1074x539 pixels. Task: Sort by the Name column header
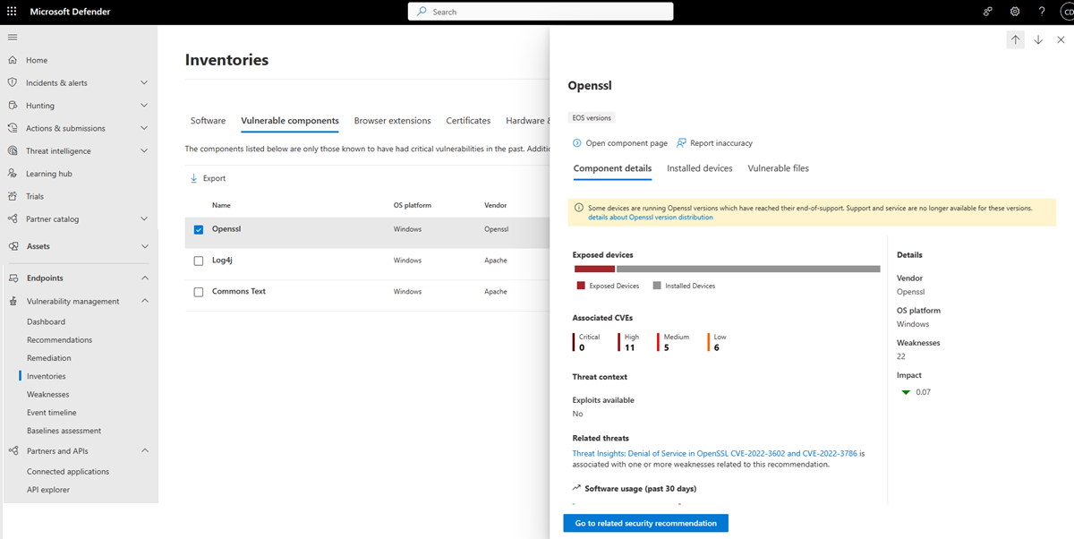click(221, 205)
